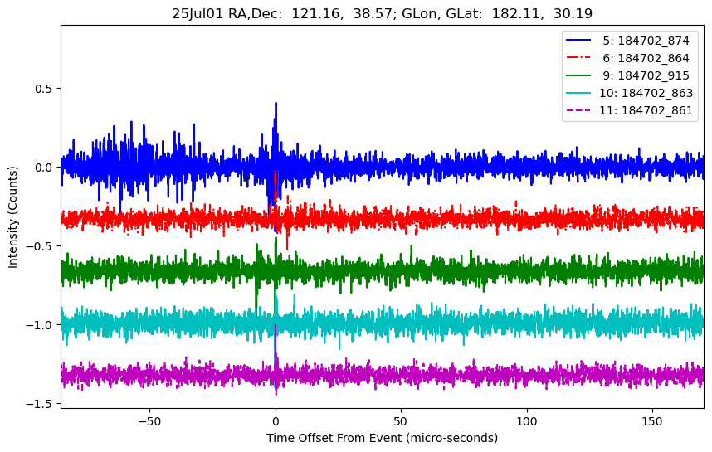The width and height of the screenshot is (712, 452).
Task: Click the green line sample in legend
Action: pos(578,75)
